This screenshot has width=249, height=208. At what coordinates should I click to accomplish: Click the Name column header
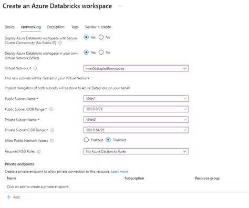point(12,178)
